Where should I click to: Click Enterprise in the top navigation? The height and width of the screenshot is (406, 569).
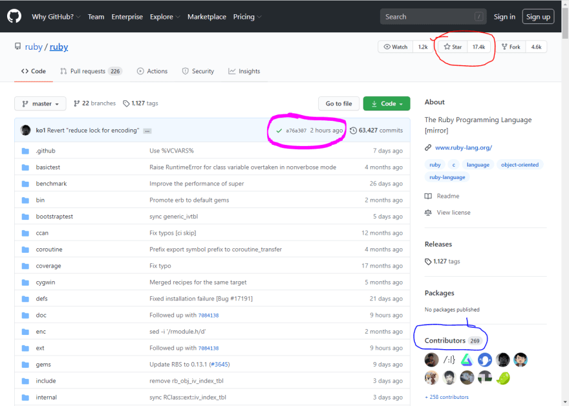click(x=127, y=17)
